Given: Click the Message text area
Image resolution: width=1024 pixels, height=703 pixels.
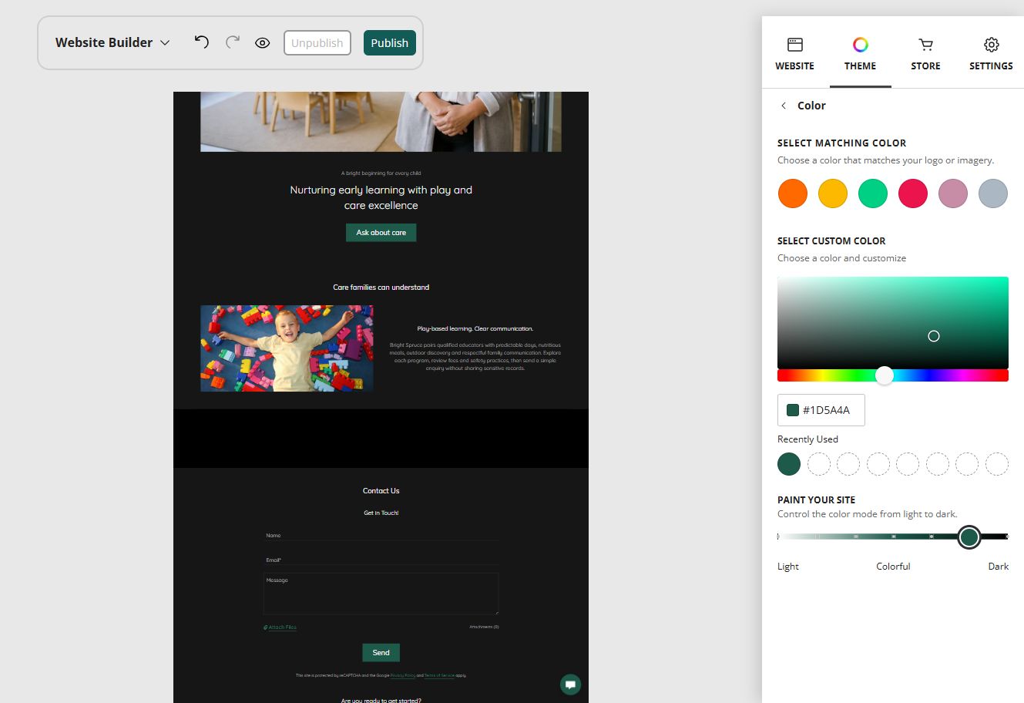Looking at the screenshot, I should [x=381, y=594].
